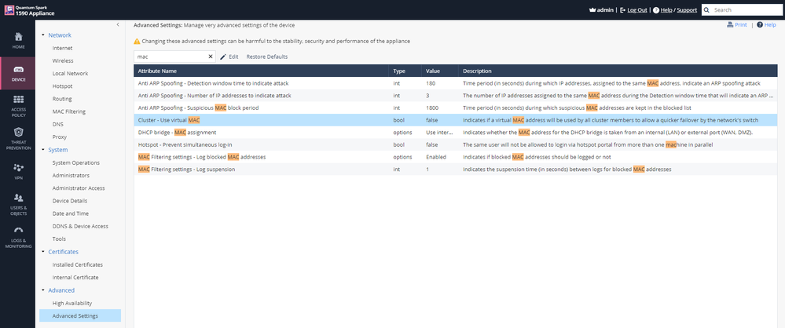785x328 pixels.
Task: Clear the mac filter with the X
Action: click(211, 57)
